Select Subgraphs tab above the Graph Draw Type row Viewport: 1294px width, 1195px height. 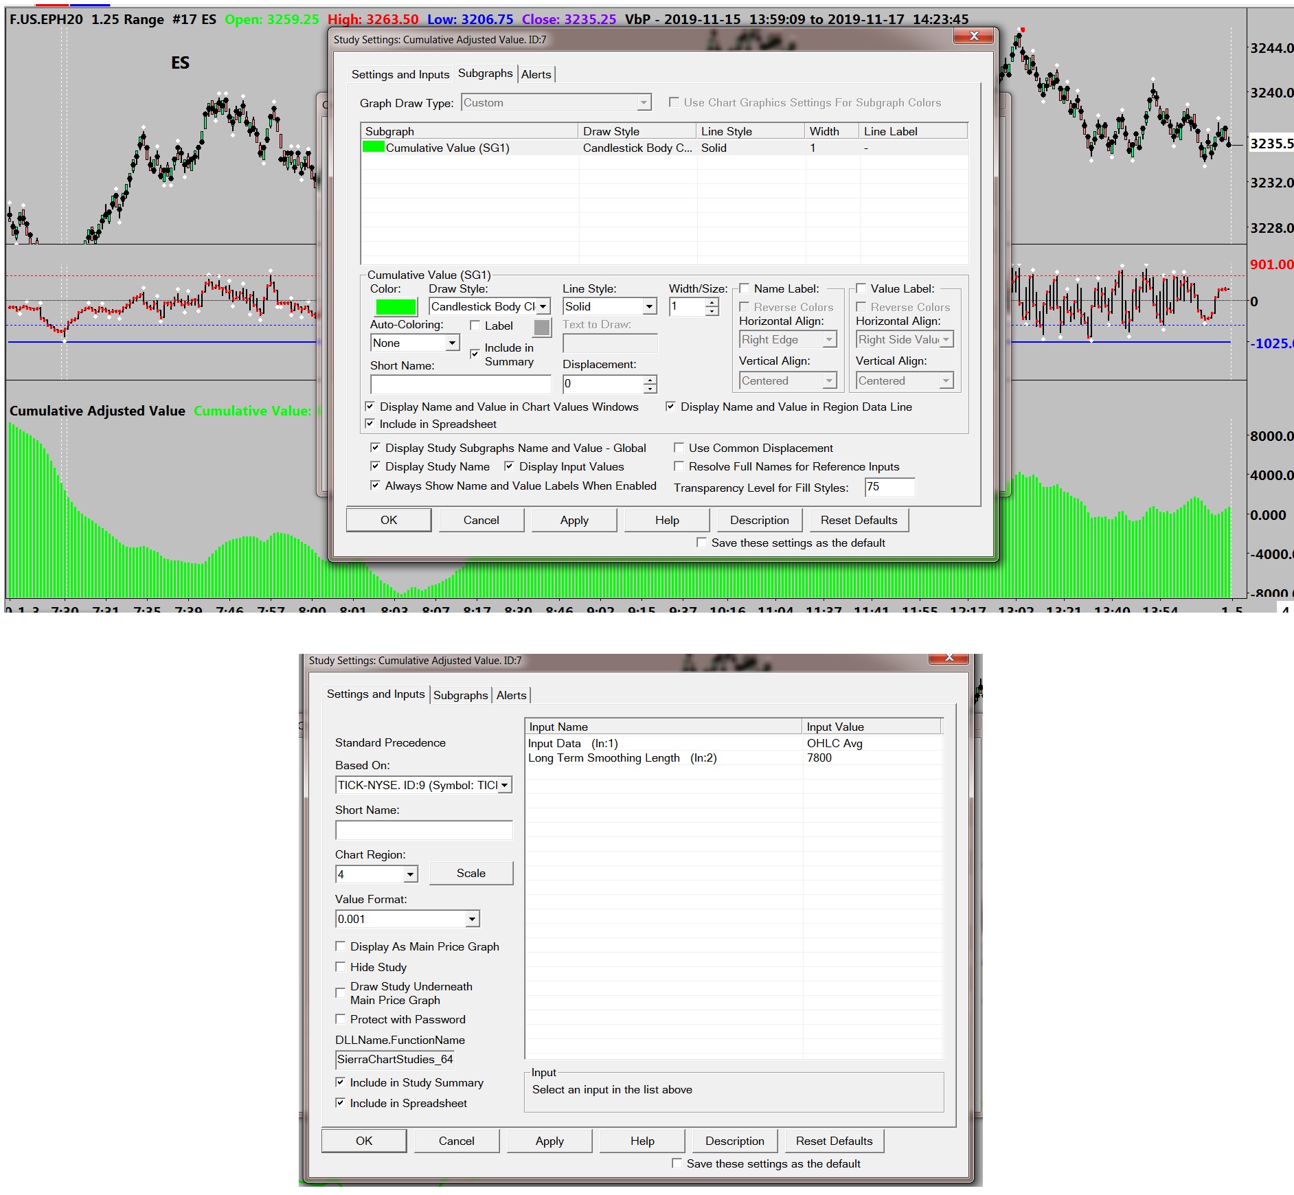click(x=485, y=73)
